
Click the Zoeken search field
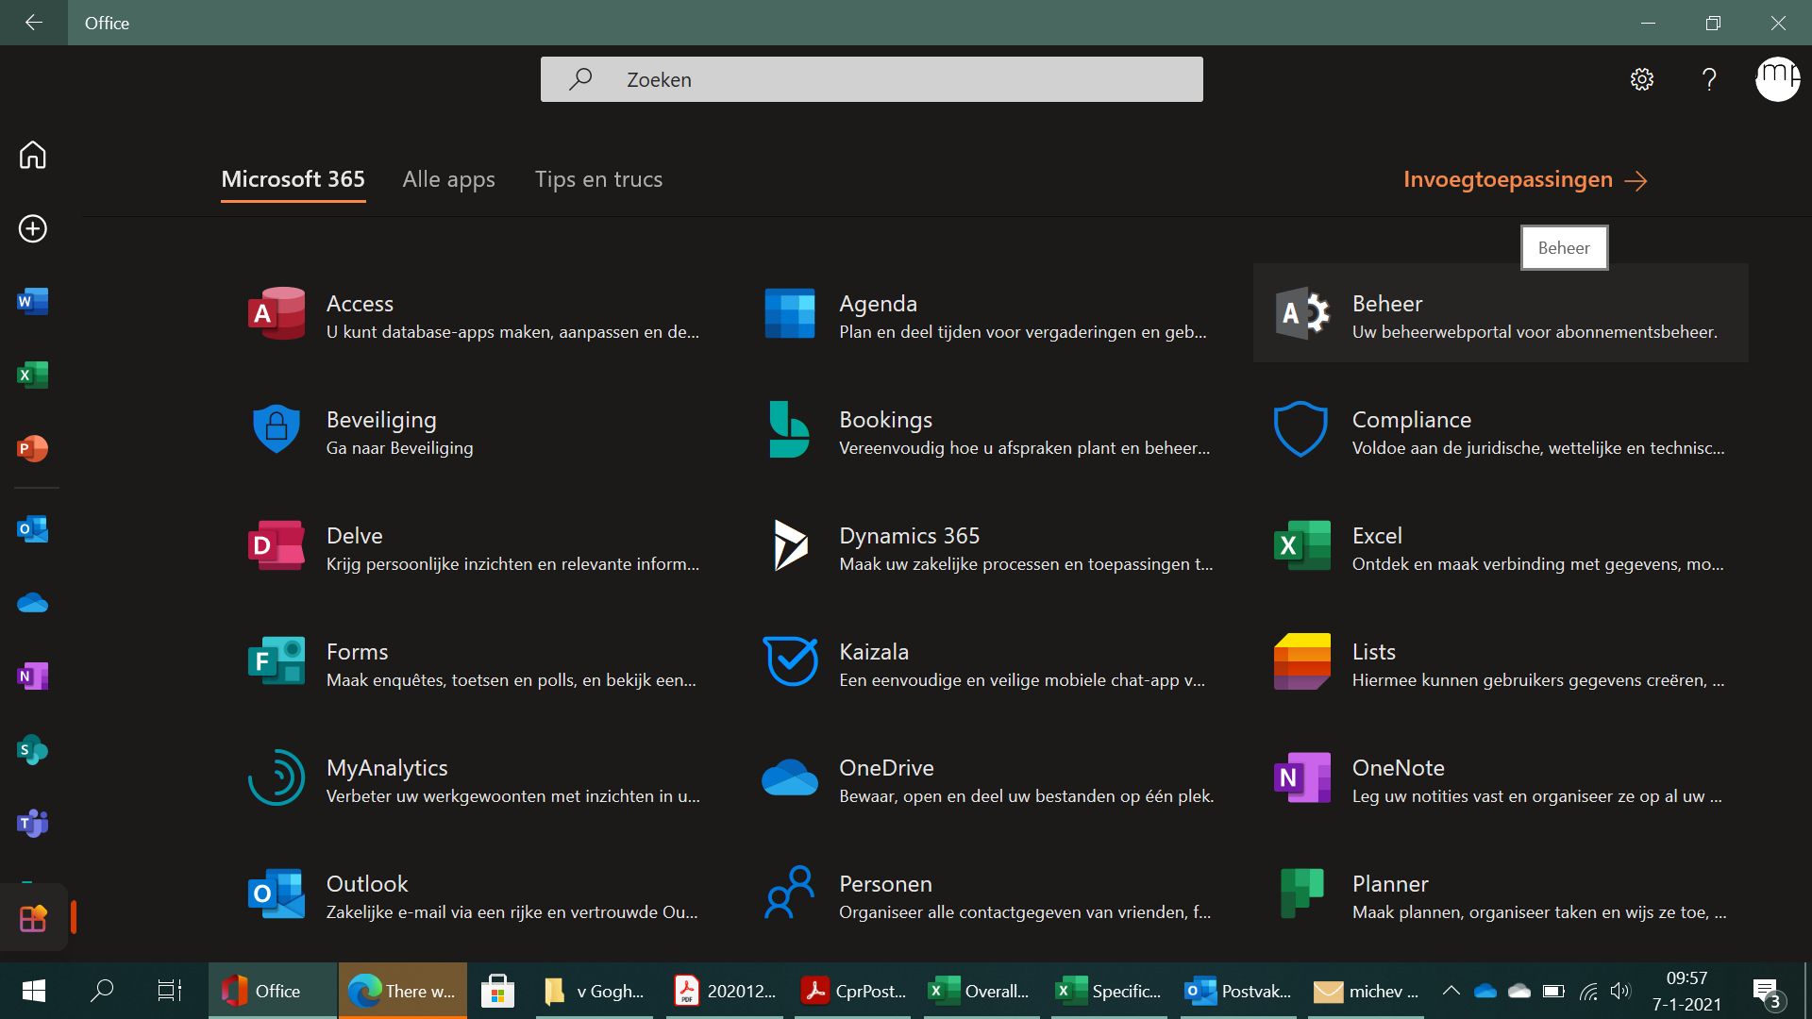tap(872, 79)
